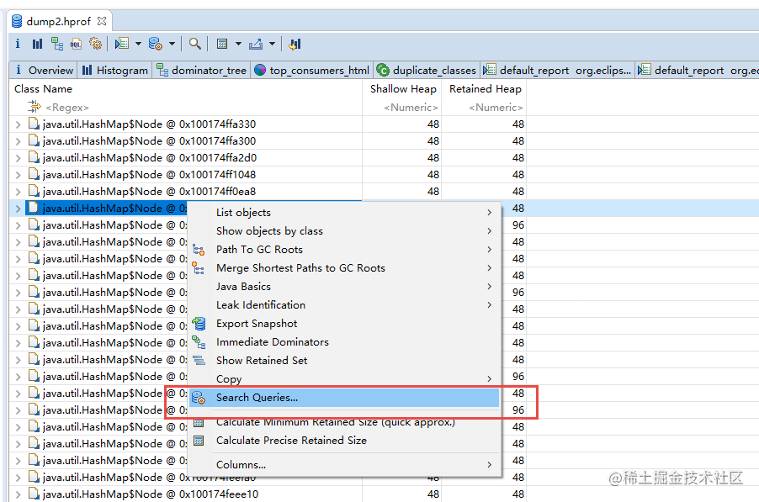
Task: Switch to the top_consumers_html tab
Action: coord(311,70)
